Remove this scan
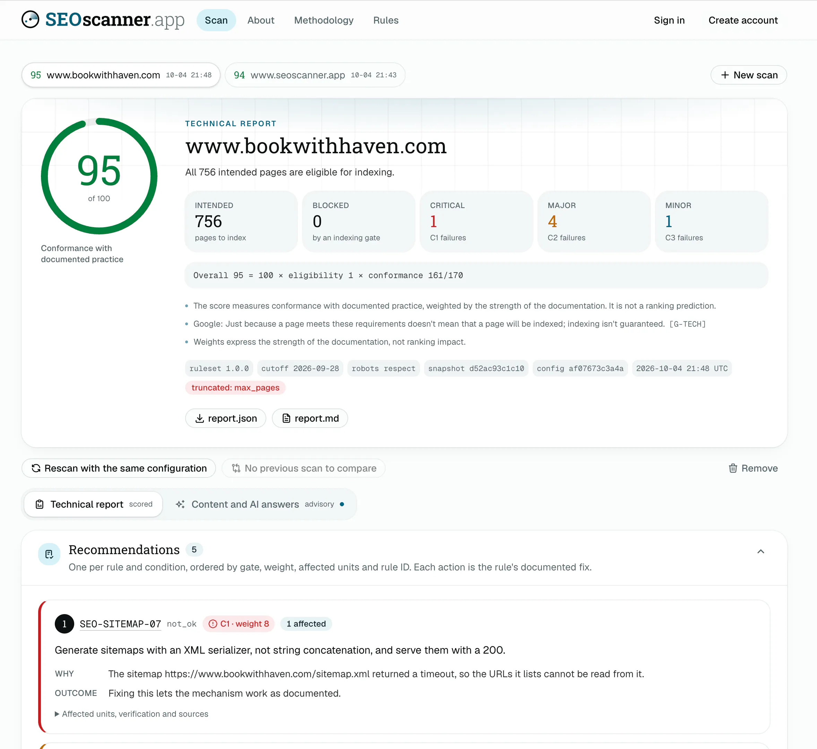 pos(753,468)
